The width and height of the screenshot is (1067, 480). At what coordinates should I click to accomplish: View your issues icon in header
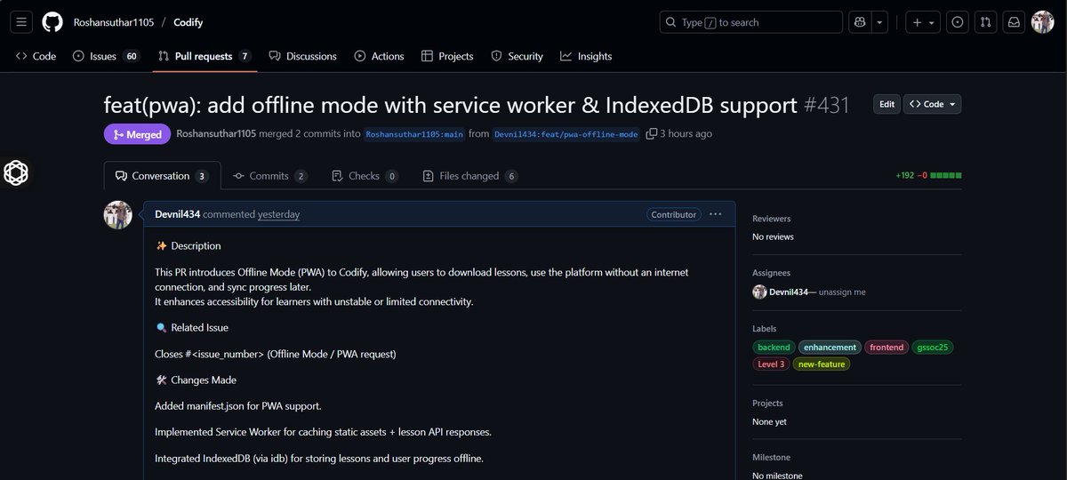(958, 22)
